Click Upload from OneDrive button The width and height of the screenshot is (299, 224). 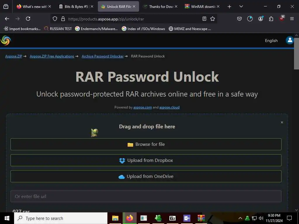(146, 176)
